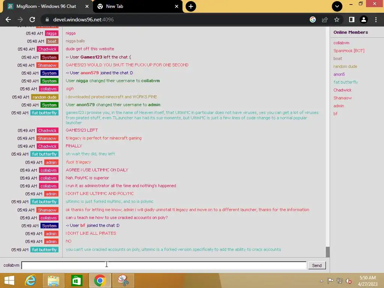Click the chat scrollbar thumb
Image resolution: width=384 pixels, height=288 pixels.
coord(328,252)
